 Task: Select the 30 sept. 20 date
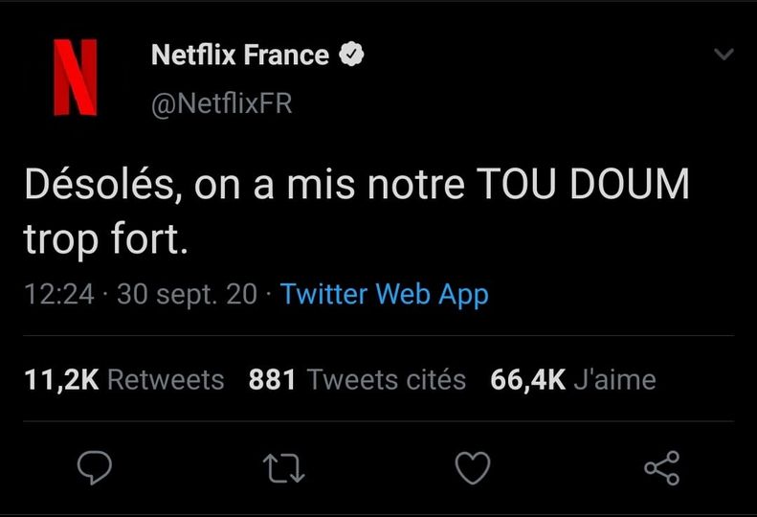(x=187, y=295)
